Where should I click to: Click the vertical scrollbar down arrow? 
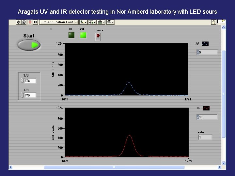pos(224,163)
